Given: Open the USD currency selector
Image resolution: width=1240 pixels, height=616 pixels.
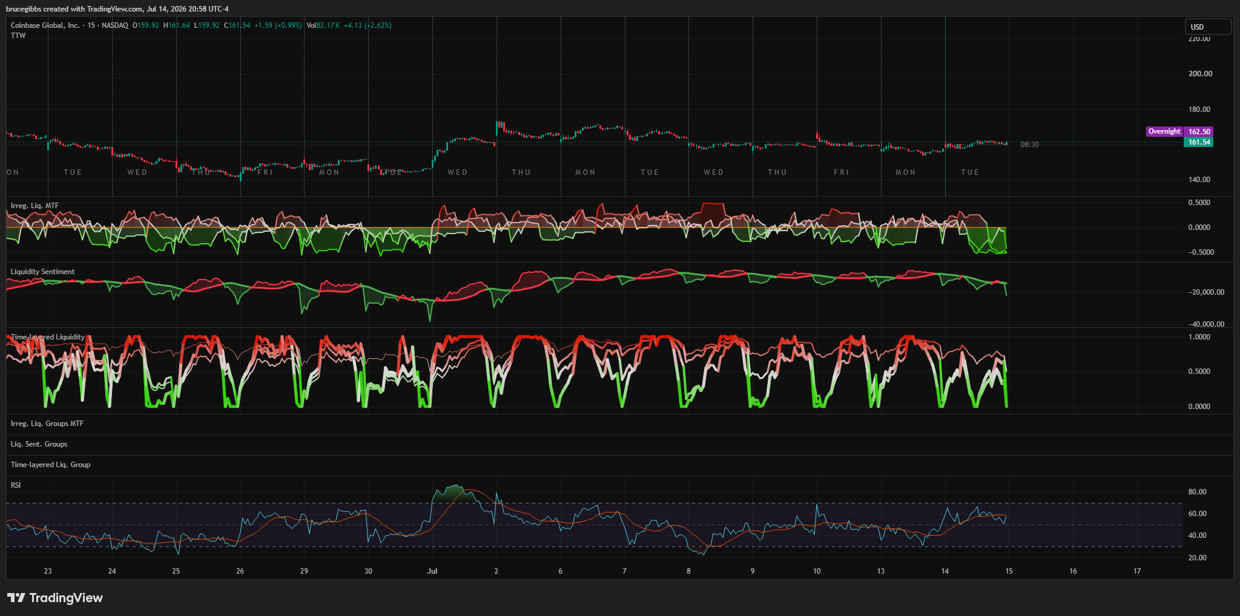Looking at the screenshot, I should (x=1208, y=27).
